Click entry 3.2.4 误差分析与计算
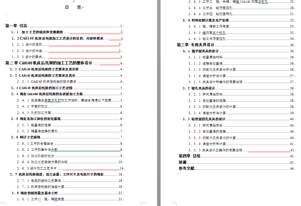The width and height of the screenshot is (301, 206). [x=242, y=113]
